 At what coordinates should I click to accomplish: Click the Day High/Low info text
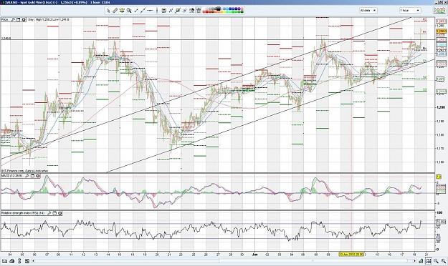coord(49,20)
